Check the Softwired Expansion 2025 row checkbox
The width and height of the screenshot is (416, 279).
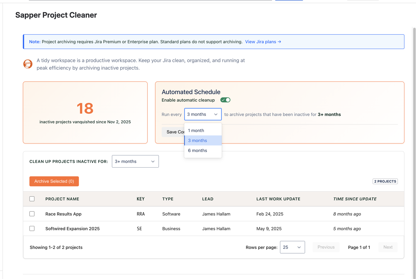32,228
